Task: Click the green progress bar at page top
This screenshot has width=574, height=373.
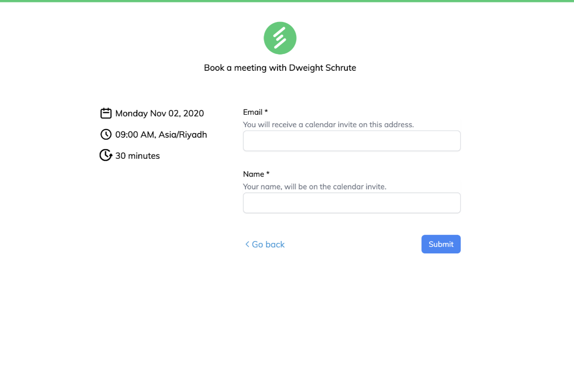Action: tap(287, 1)
